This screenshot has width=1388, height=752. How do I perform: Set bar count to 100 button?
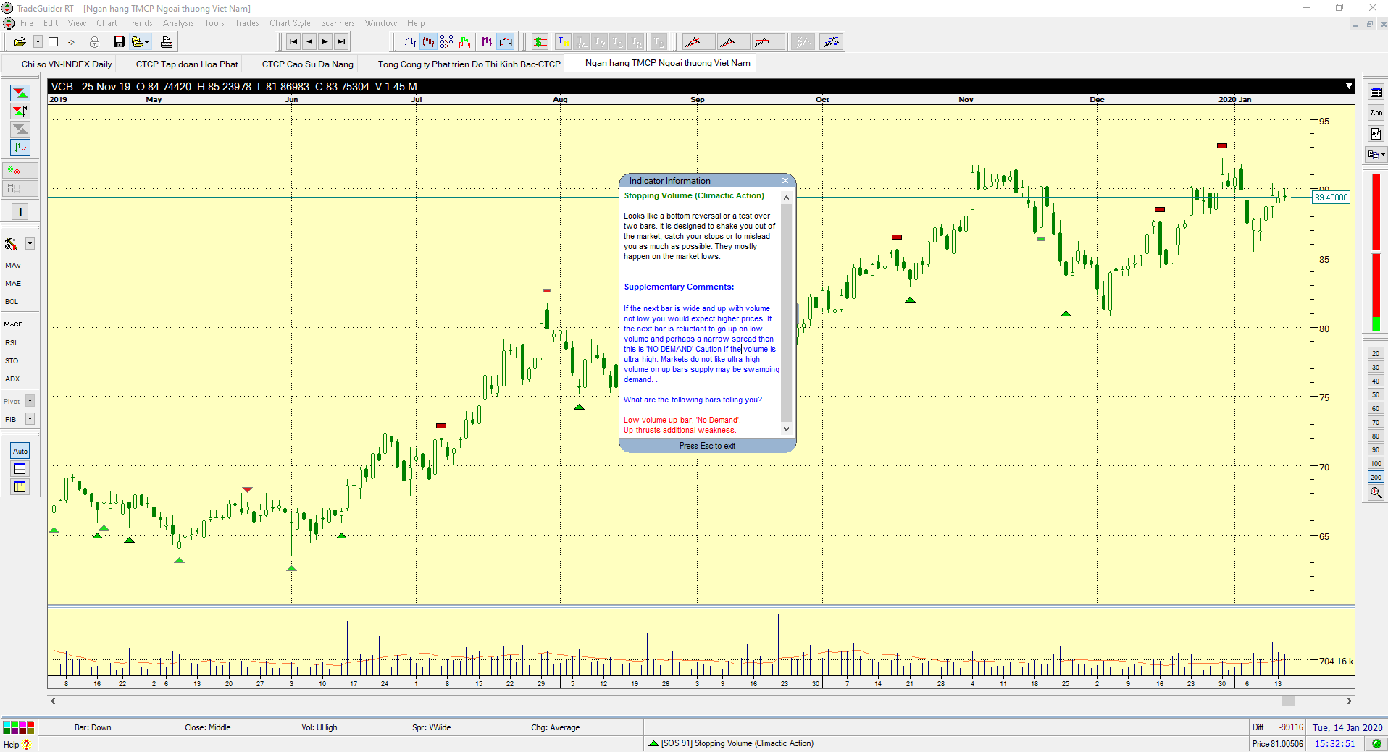[x=1376, y=464]
